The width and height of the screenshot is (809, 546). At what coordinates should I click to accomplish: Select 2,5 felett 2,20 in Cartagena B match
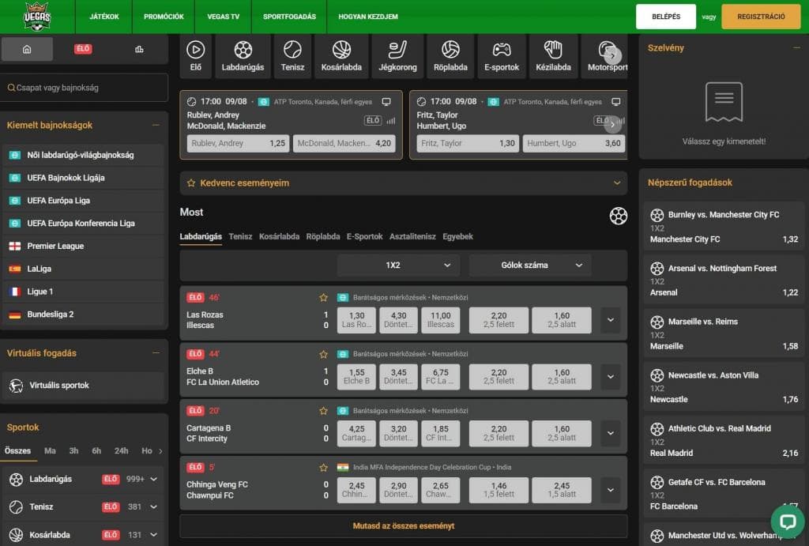tap(499, 434)
